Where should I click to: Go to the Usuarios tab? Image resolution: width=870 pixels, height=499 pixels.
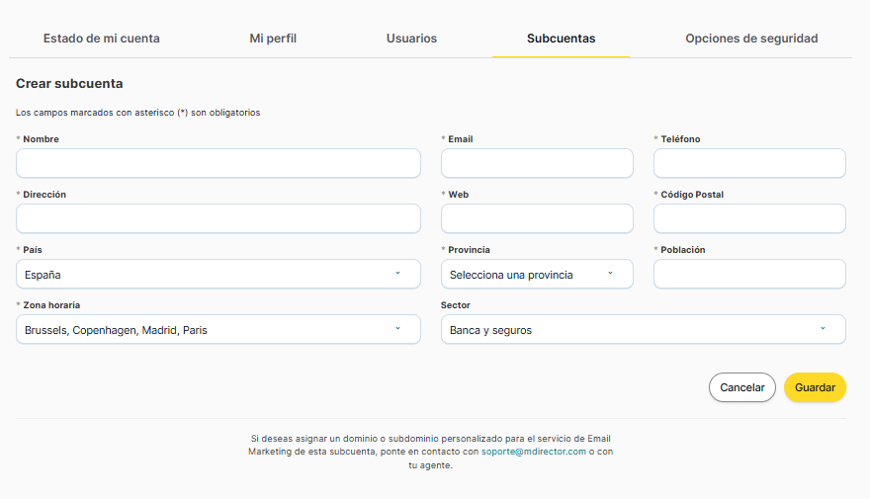click(x=411, y=39)
